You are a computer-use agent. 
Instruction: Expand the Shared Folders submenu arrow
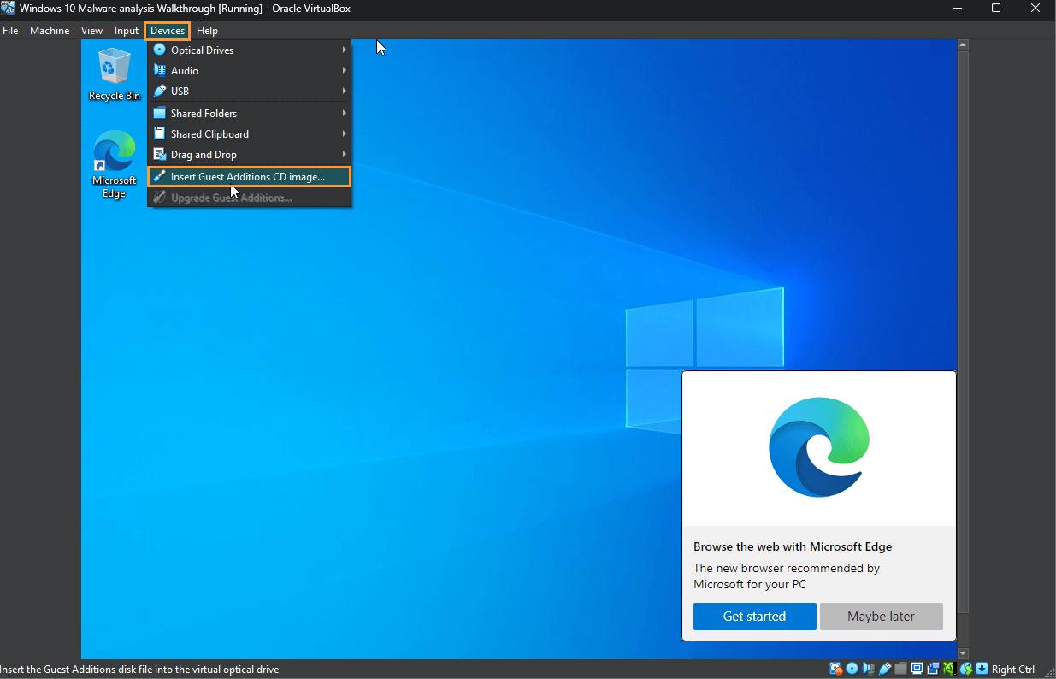[345, 113]
